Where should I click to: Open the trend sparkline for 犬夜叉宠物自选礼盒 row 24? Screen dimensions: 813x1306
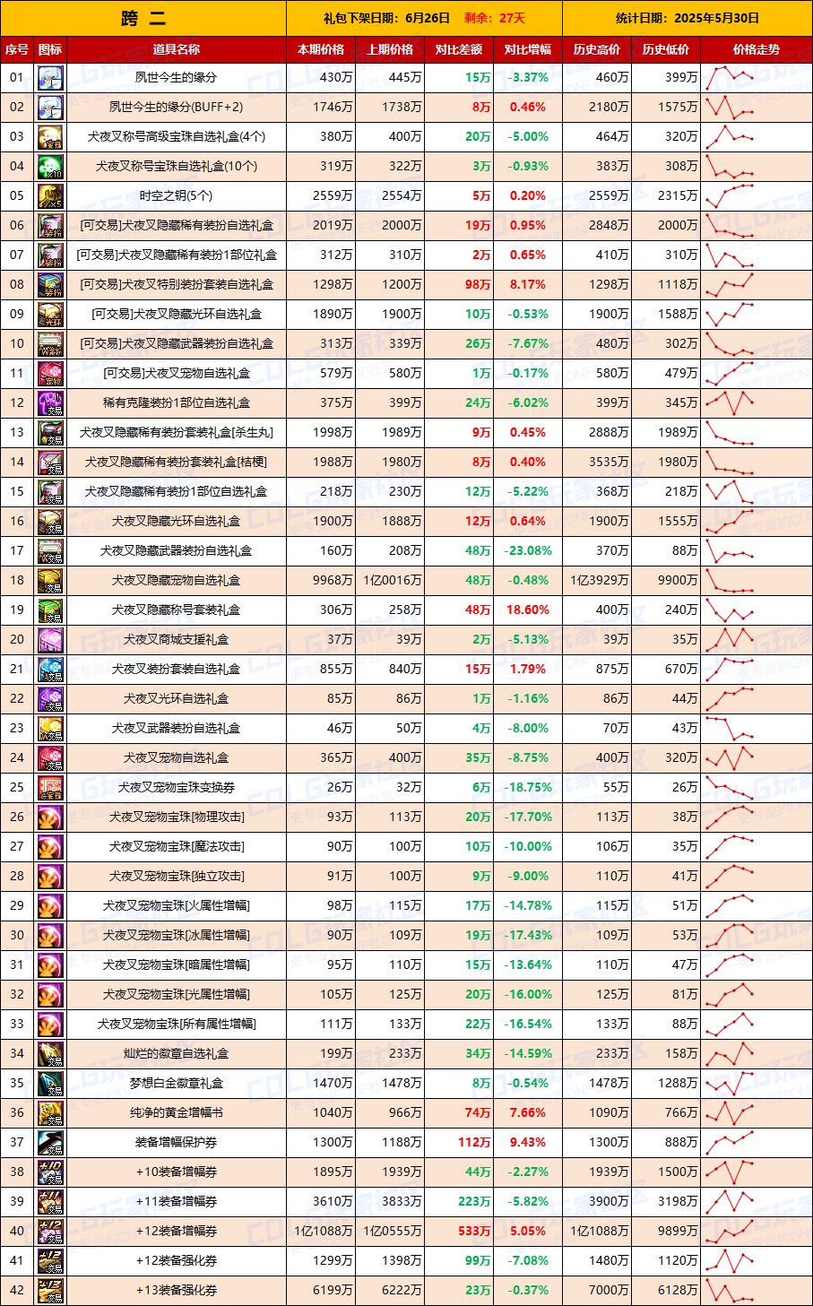[x=731, y=758]
